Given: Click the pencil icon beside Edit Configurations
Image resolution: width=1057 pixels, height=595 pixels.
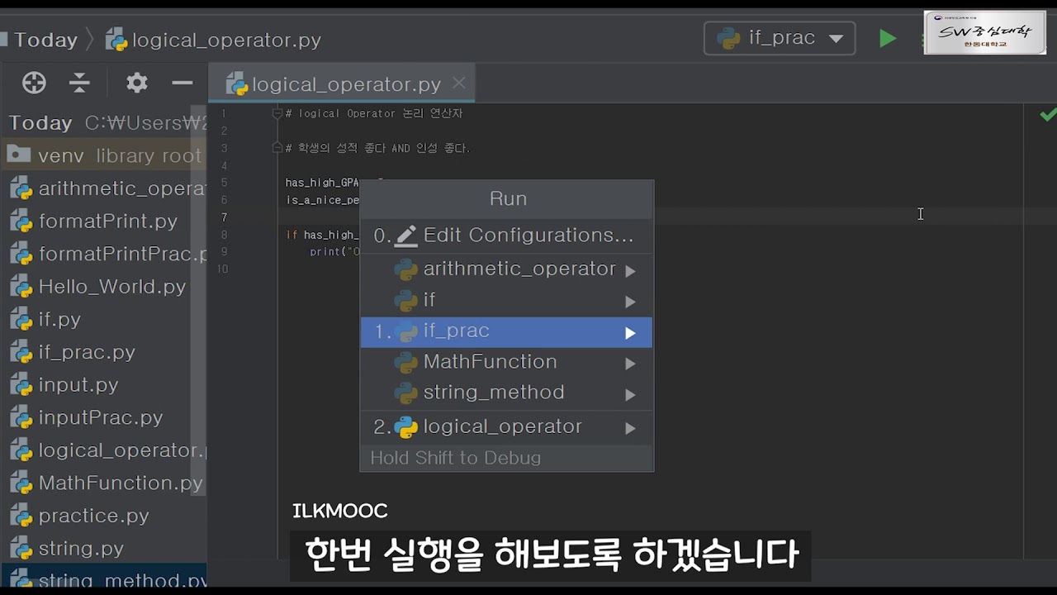Looking at the screenshot, I should point(405,236).
